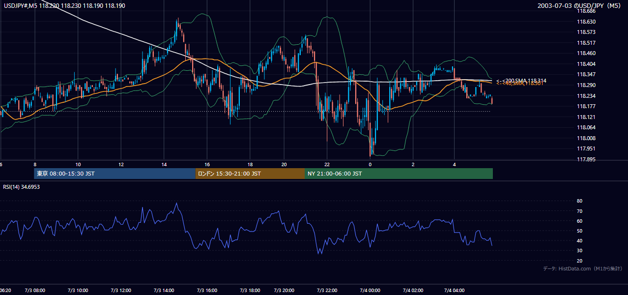Click the RSI(14) 34.6953 indicator label

22,187
